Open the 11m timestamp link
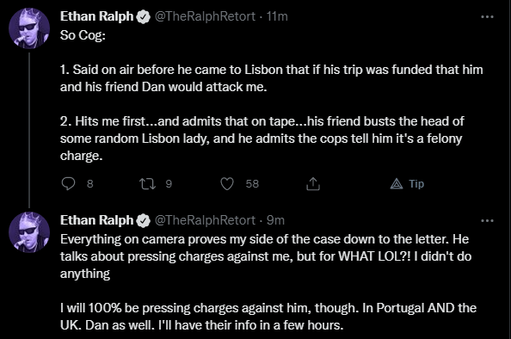Viewport: 511px width, 339px height. (277, 16)
